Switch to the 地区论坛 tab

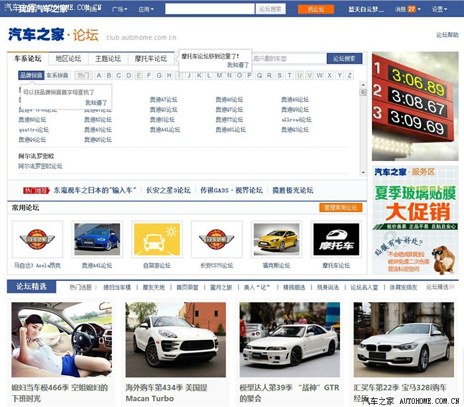68,58
